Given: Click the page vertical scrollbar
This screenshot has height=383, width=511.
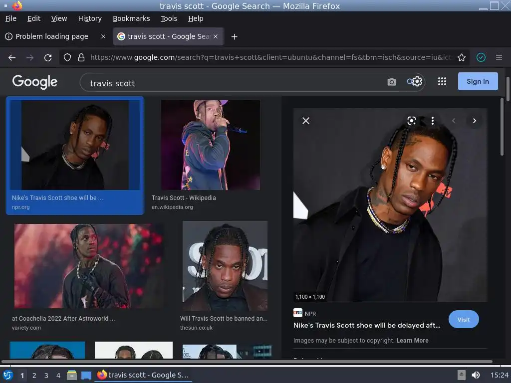Looking at the screenshot, I should tap(508, 90).
